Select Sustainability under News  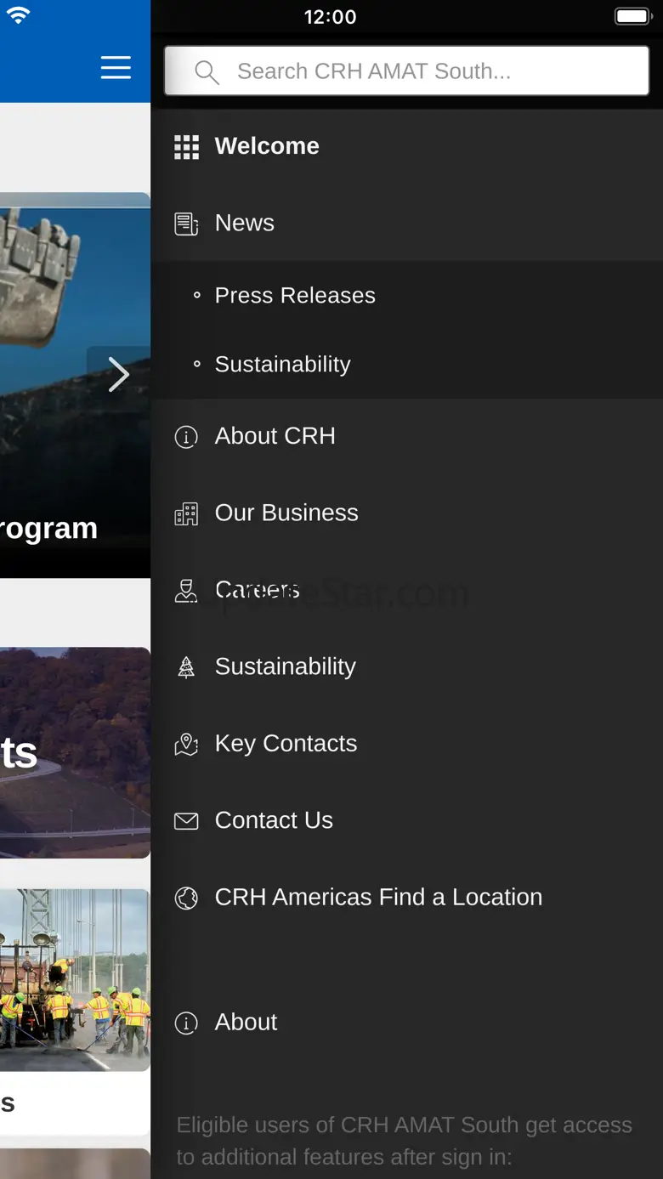point(282,364)
